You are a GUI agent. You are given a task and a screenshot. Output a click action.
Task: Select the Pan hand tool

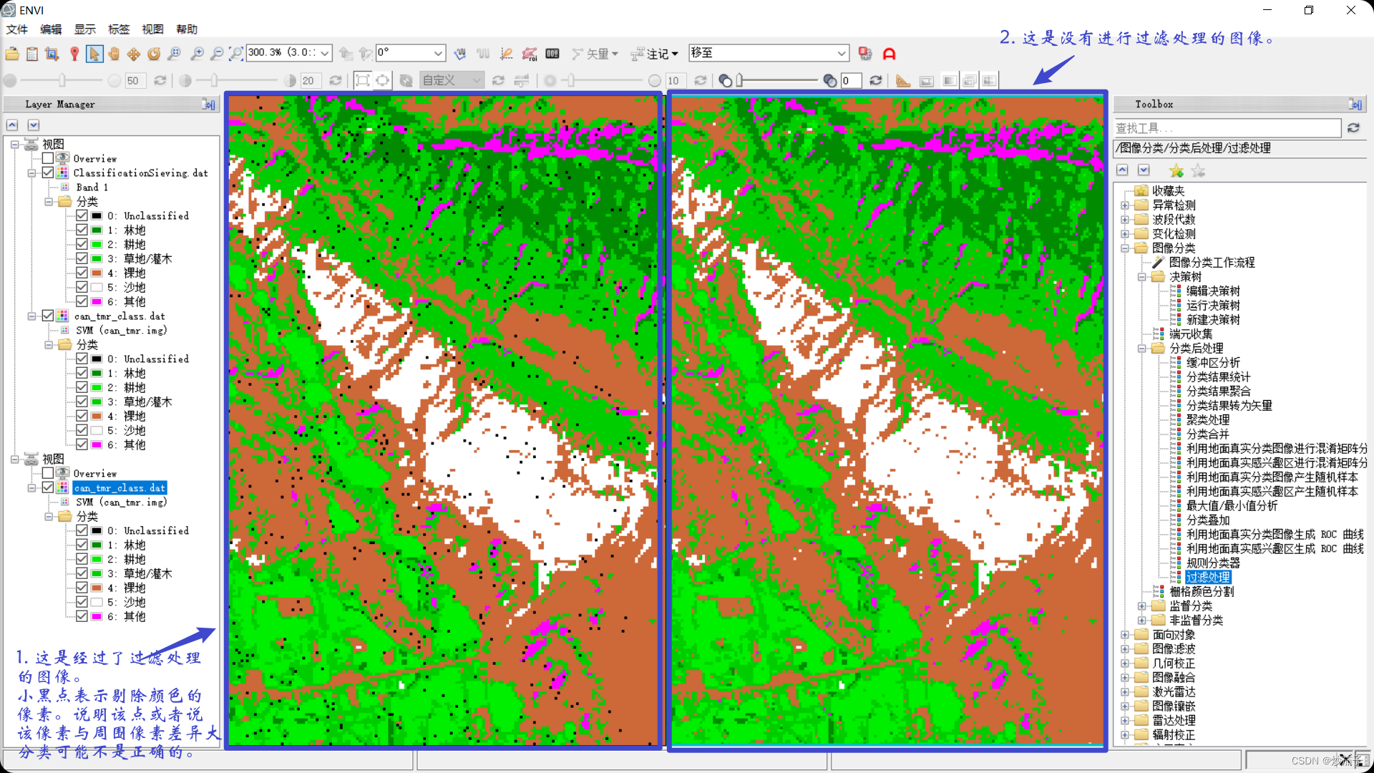pos(114,54)
